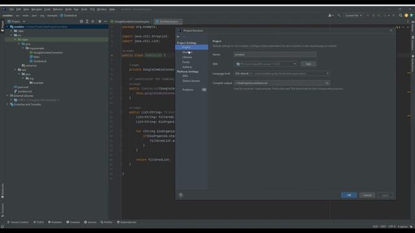415x233 pixels.
Task: Open the Language level dropdown
Action: tap(282, 73)
